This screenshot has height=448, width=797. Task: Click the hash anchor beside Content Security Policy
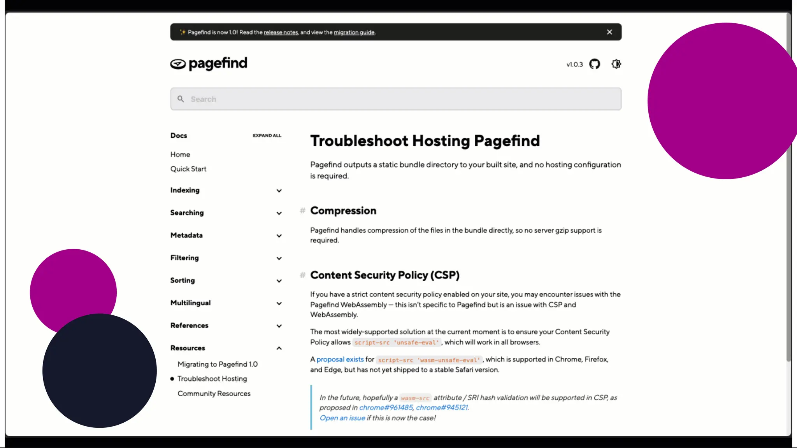302,275
